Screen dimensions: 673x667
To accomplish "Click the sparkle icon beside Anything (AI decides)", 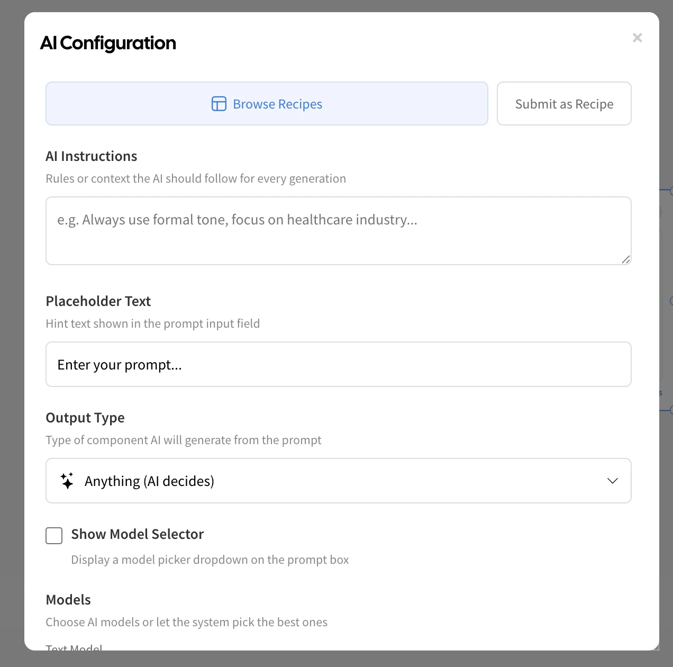I will pyautogui.click(x=67, y=481).
